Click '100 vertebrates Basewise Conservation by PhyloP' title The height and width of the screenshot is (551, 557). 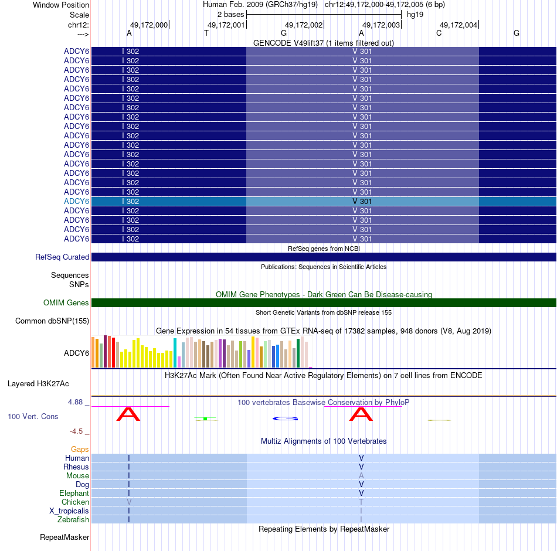pos(324,402)
